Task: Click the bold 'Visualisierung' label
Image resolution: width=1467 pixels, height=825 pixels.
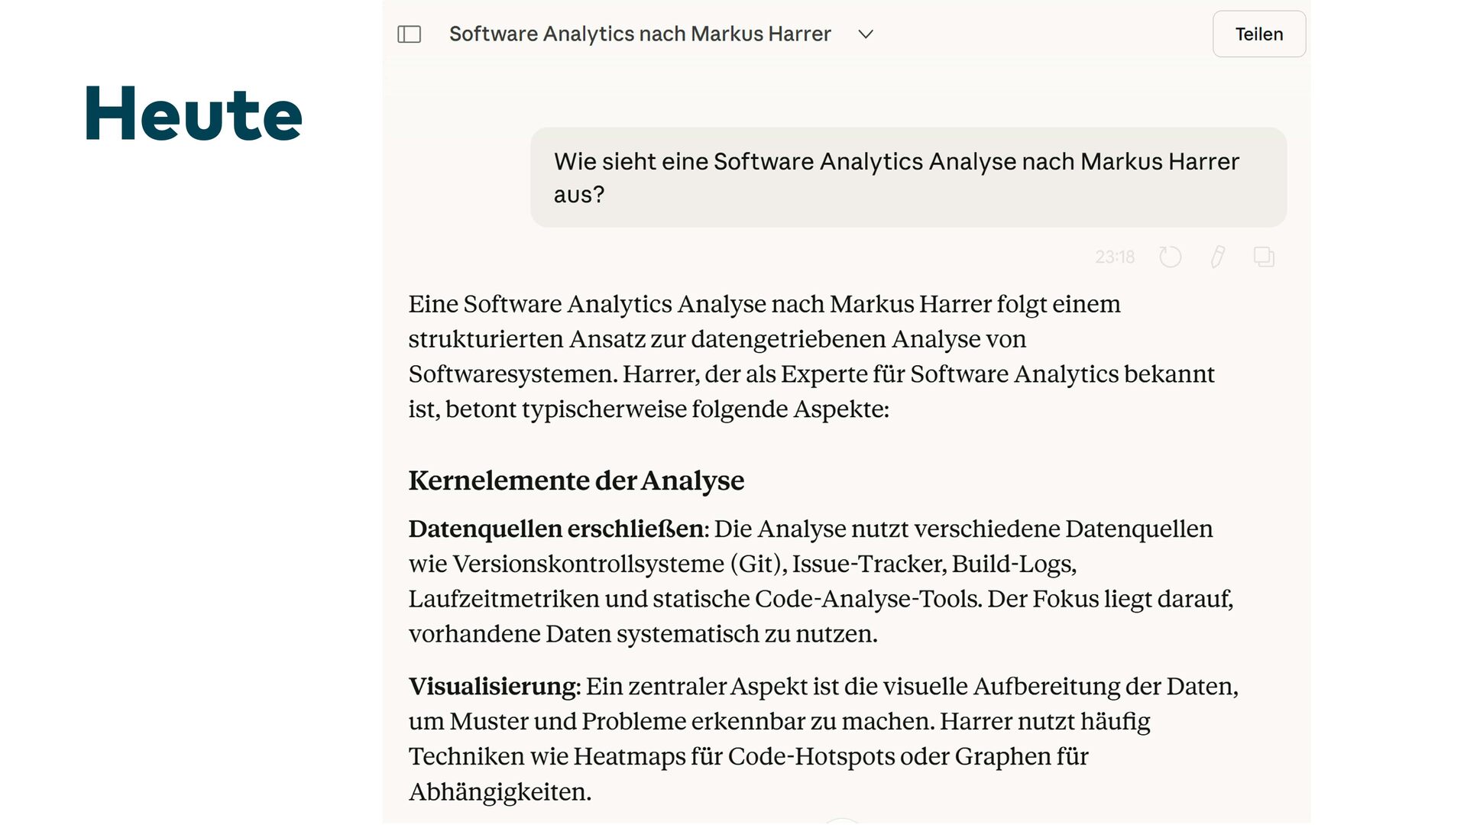Action: (x=494, y=686)
